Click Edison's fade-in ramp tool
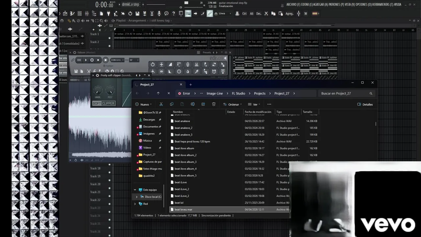Viewport: 421px width, 237px height. pyautogui.click(x=170, y=65)
